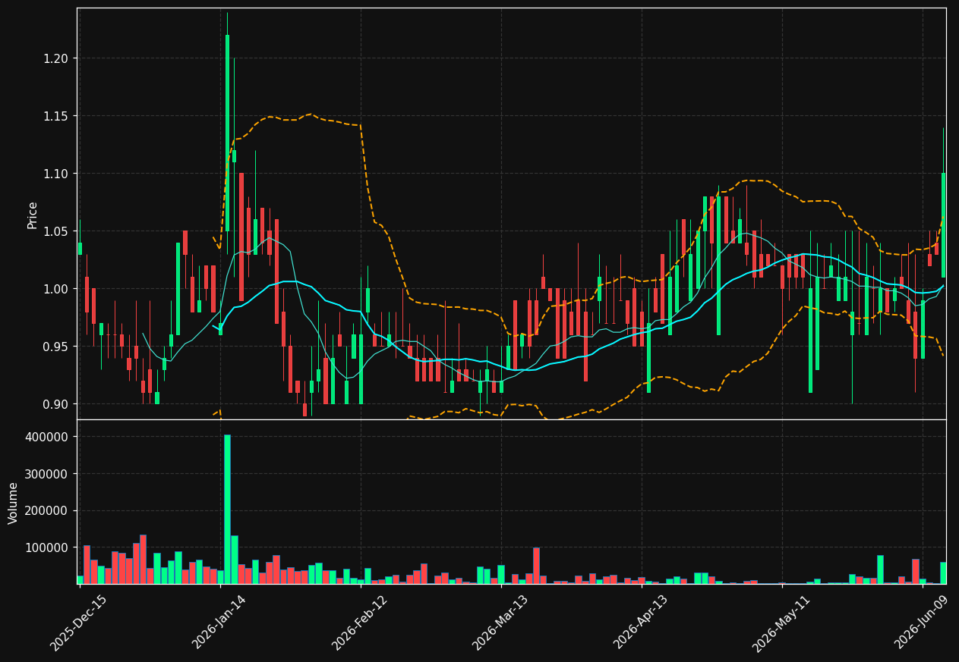
Task: Click the 300000 volume tick label
Action: tap(46, 474)
